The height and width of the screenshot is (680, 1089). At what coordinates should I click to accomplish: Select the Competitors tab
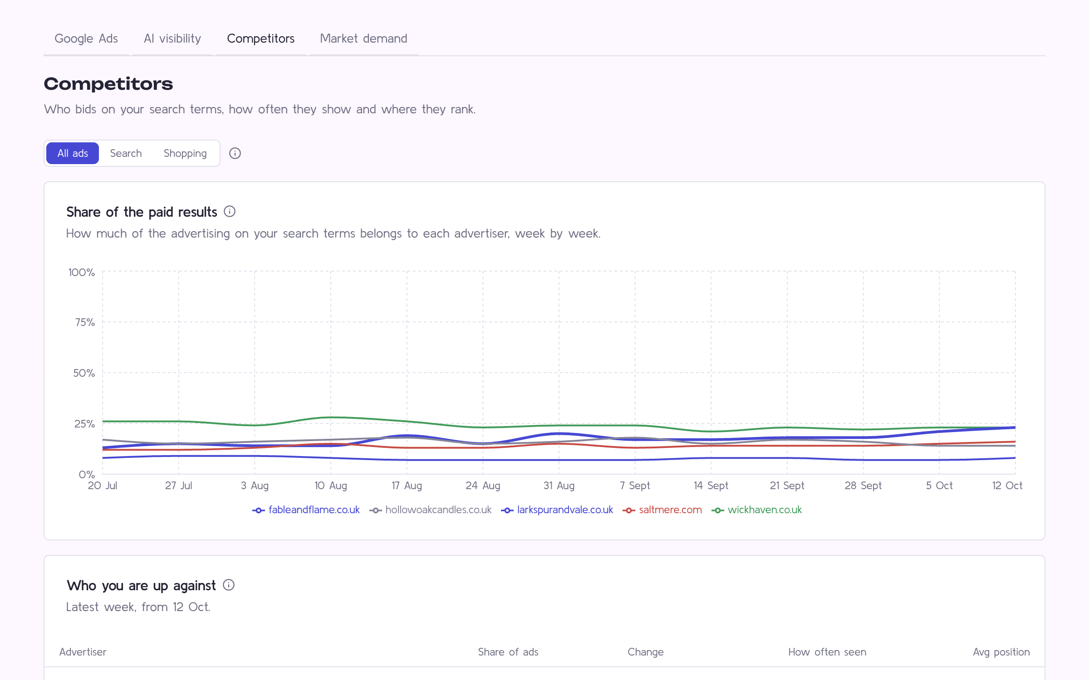pyautogui.click(x=261, y=39)
